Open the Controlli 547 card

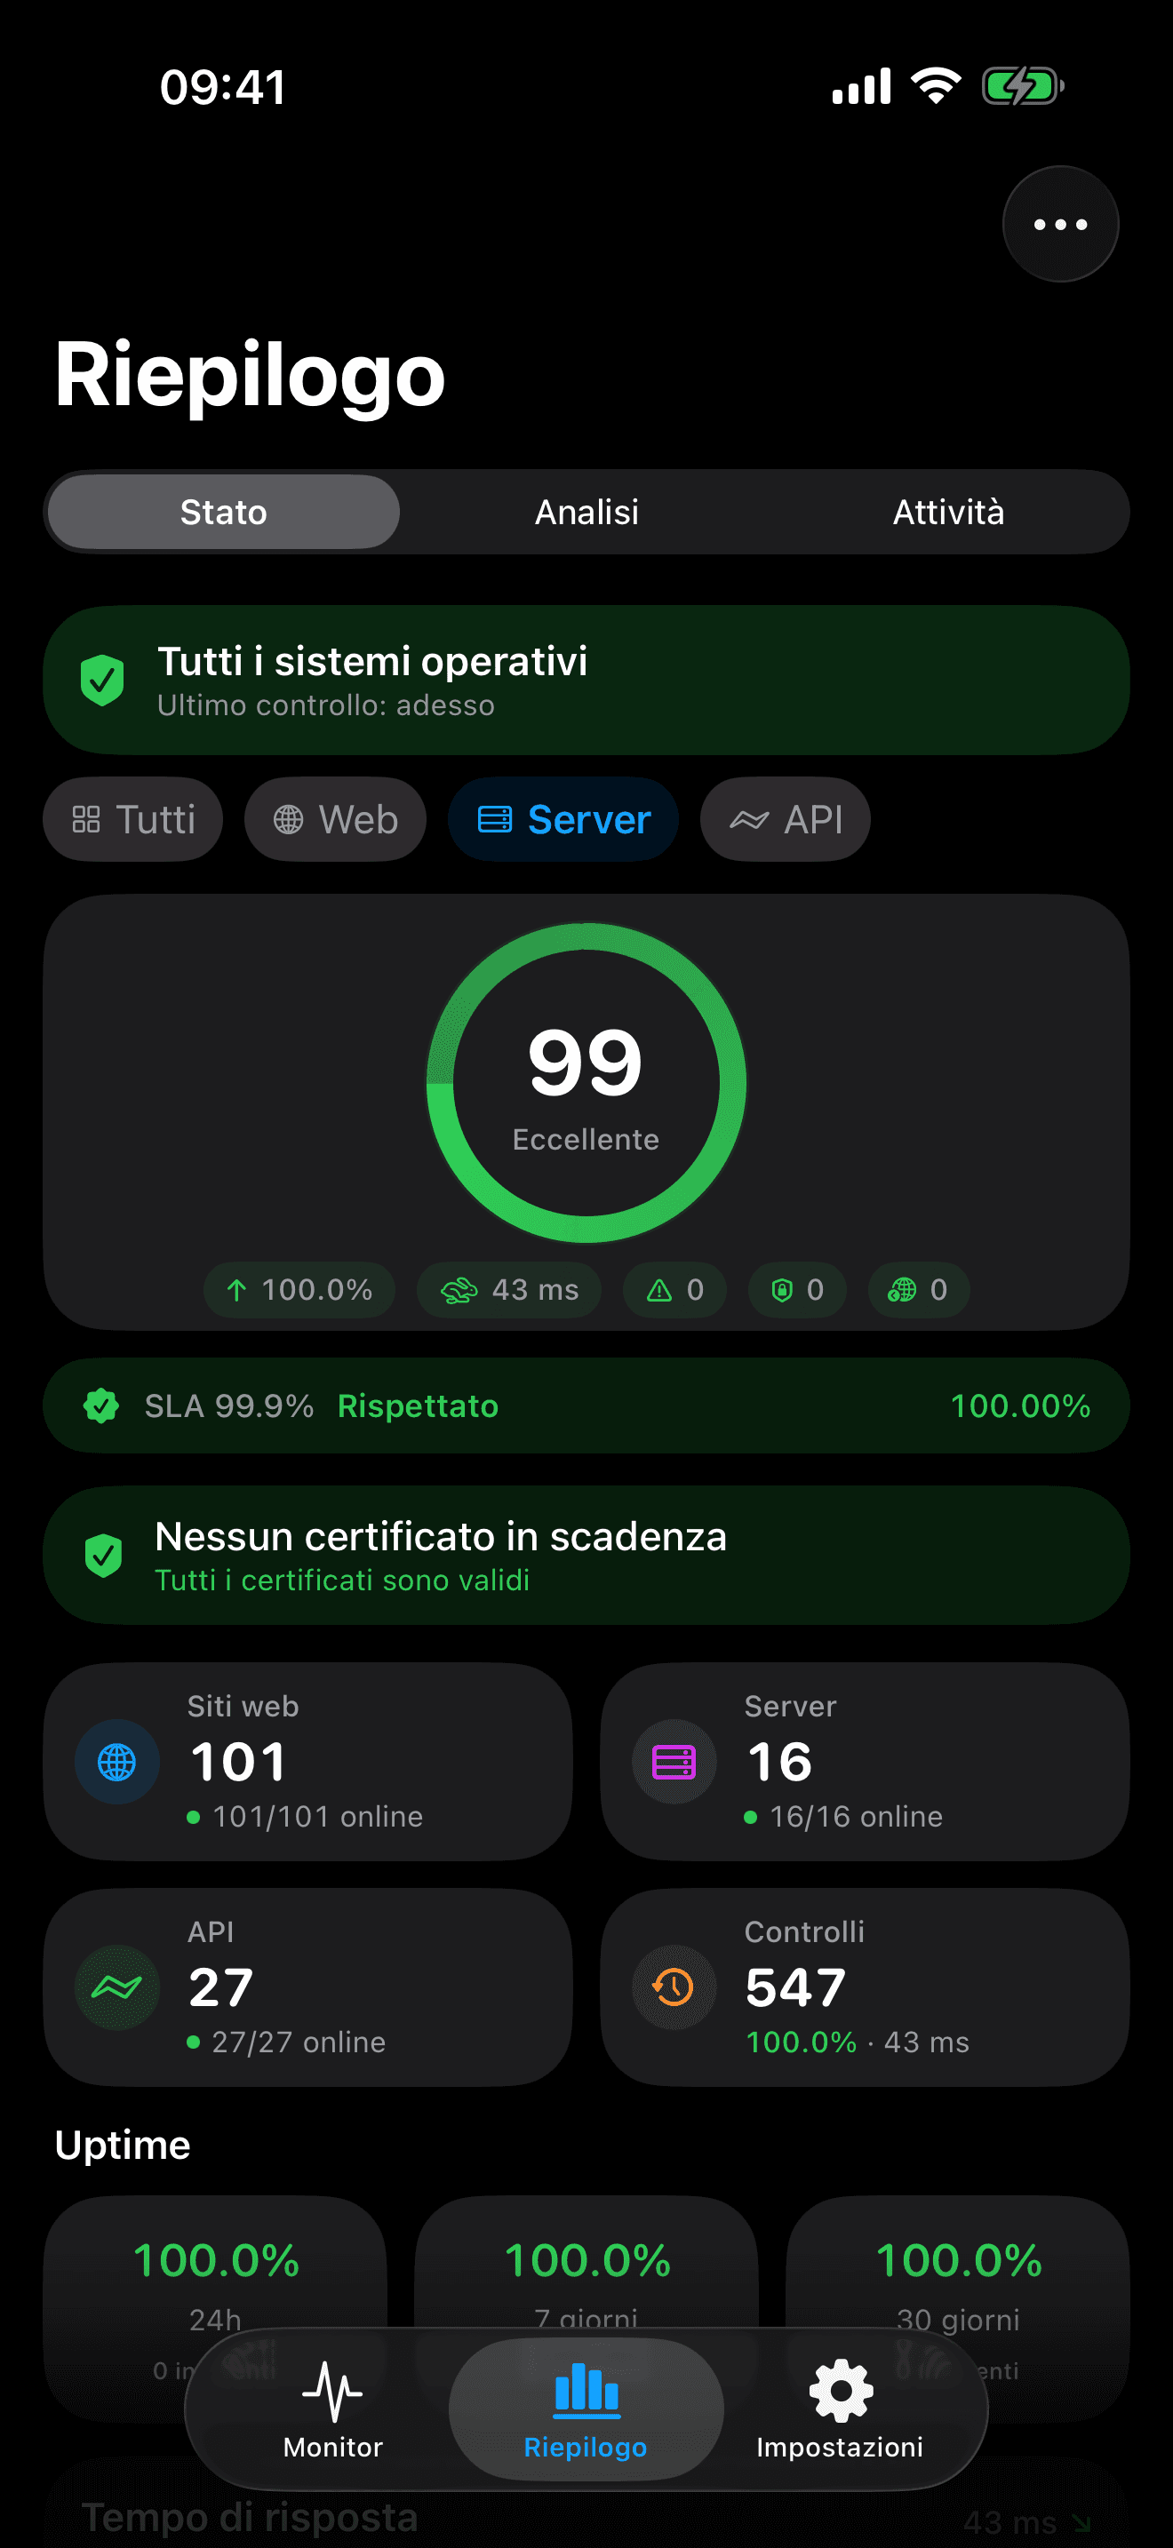pos(865,1987)
